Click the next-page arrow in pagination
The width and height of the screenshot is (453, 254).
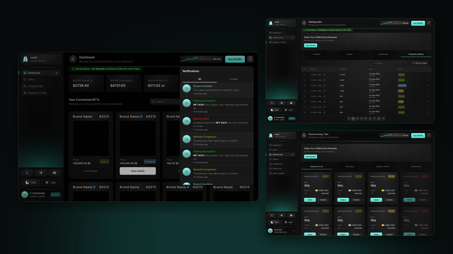click(x=384, y=119)
